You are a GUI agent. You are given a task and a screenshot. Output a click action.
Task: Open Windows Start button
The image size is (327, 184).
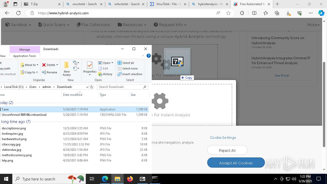[x=6, y=179]
